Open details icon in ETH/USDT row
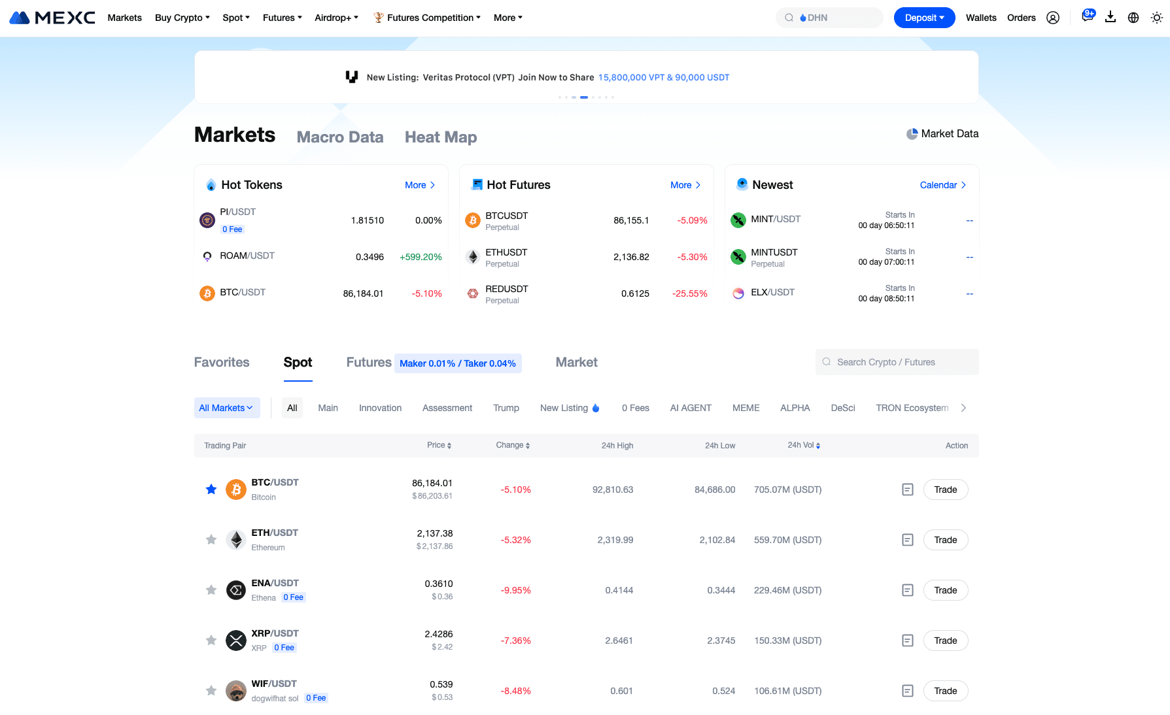This screenshot has height=715, width=1170. pyautogui.click(x=908, y=540)
